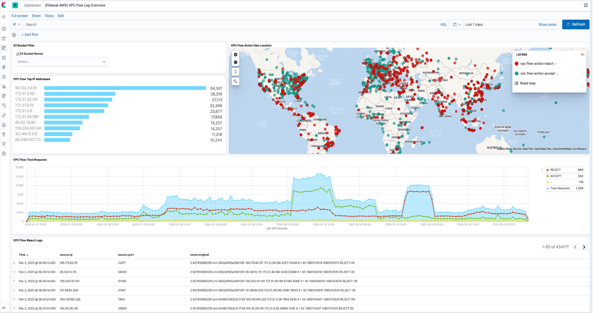Click the Refresh button to reload data
Screen dimensions: 593x313
click(576, 24)
